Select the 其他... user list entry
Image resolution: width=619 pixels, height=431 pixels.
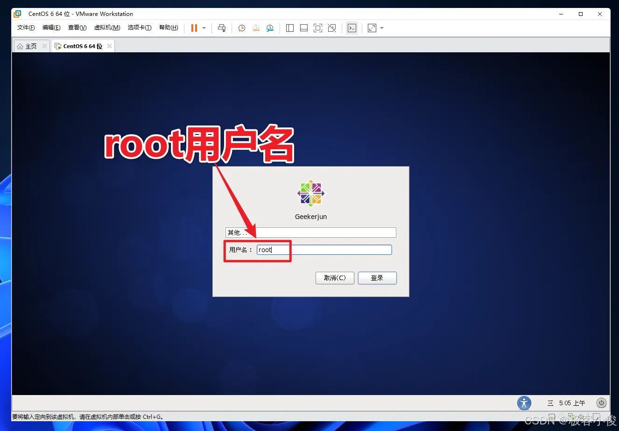click(x=311, y=233)
